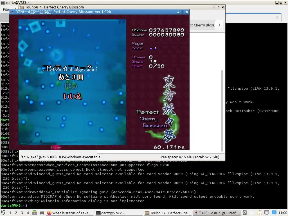Click the MIDIMAP_drvOpen error line in terminal
This screenshot has height=216, width=288.
[127, 196]
